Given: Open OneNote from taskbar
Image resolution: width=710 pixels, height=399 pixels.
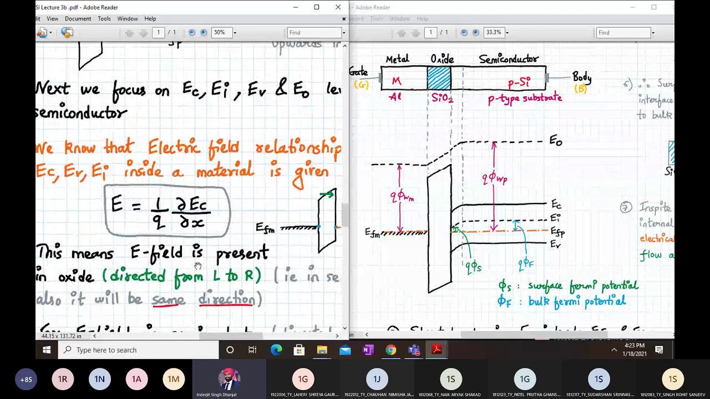Looking at the screenshot, I should tap(368, 350).
